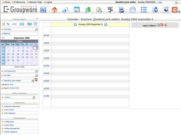
Task: Click the mini calendar help question mark
Action: tap(3, 38)
